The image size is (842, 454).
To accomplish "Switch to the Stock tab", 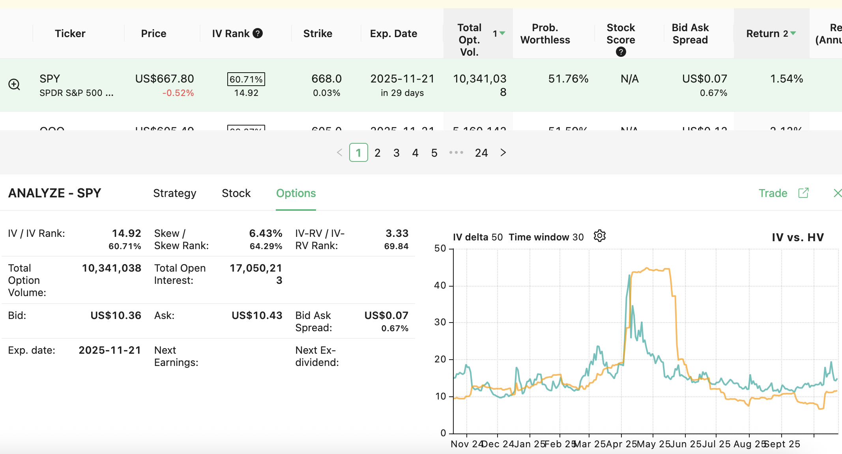I will [x=236, y=193].
